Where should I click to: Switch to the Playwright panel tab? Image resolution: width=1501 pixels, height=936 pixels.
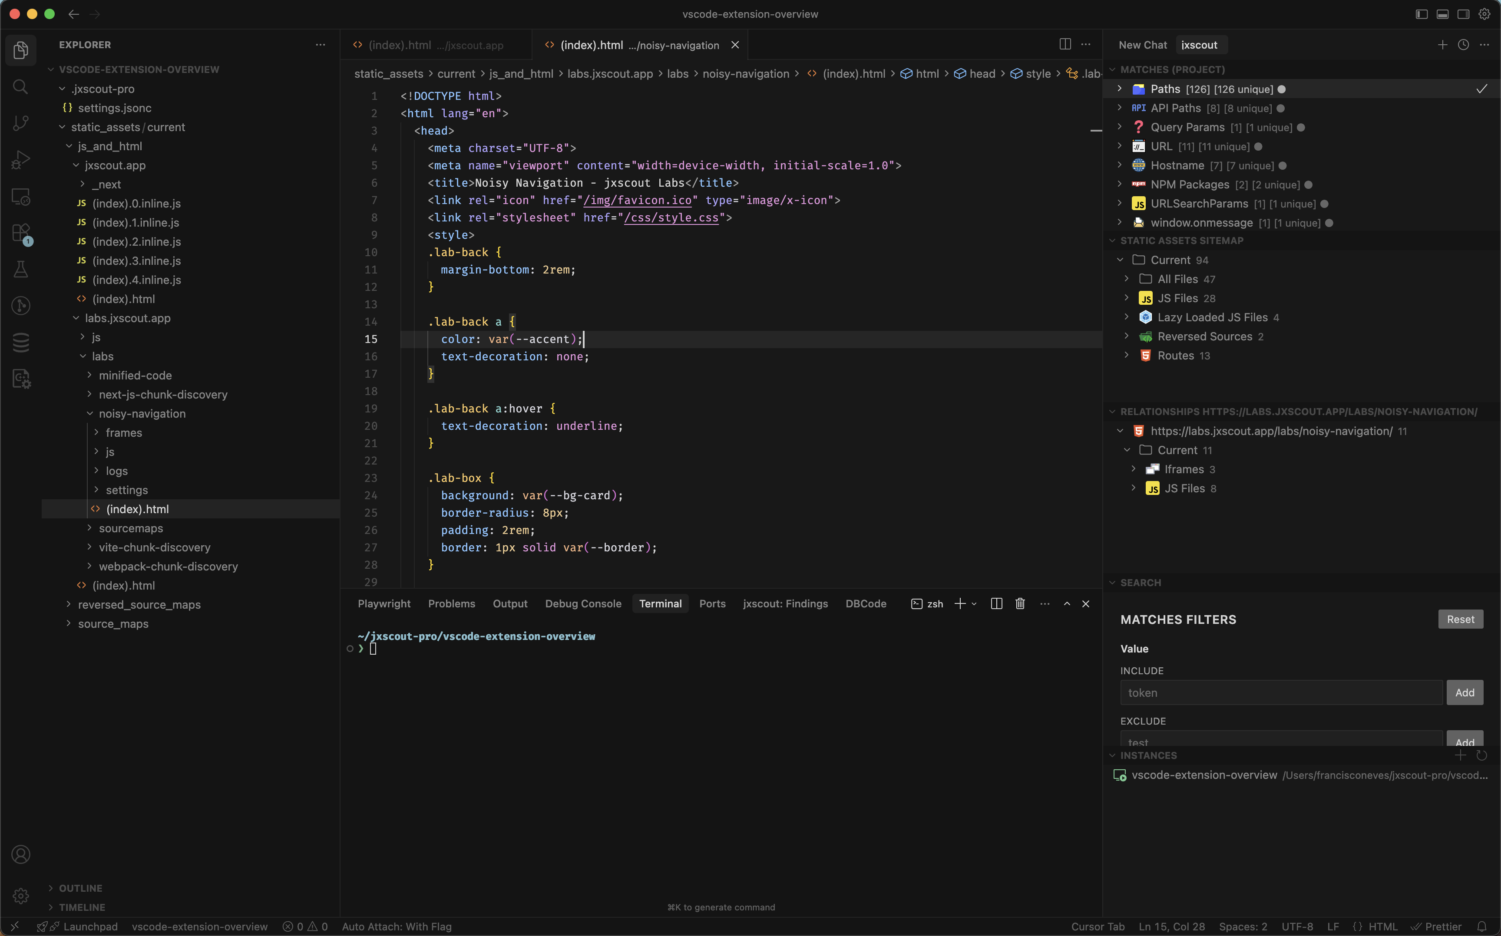click(x=384, y=603)
